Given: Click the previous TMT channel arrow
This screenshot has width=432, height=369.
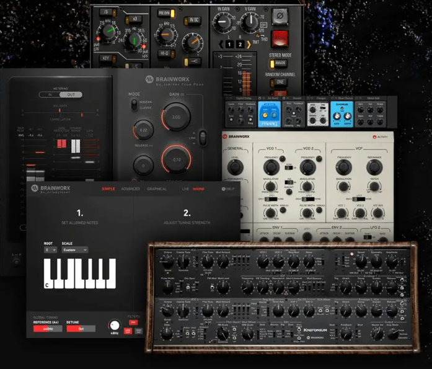Looking at the screenshot, I should 221,45.
